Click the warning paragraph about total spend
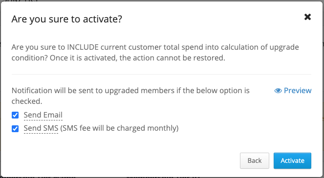Viewport: 324px width, 178px height. click(155, 52)
